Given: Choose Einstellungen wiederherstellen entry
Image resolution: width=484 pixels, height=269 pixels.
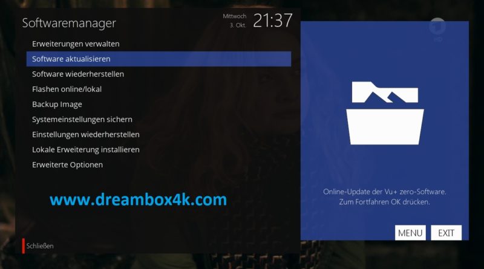Looking at the screenshot, I should click(x=159, y=134).
